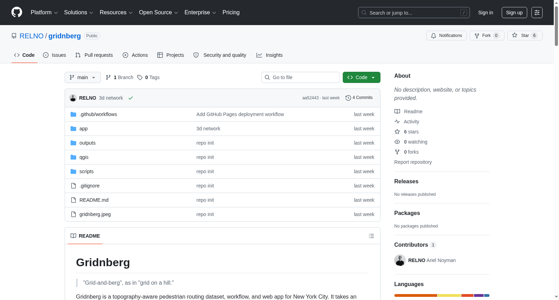Screen dimensions: 559x300
Task: Click the book icon beside Readme link
Action: coord(397,111)
